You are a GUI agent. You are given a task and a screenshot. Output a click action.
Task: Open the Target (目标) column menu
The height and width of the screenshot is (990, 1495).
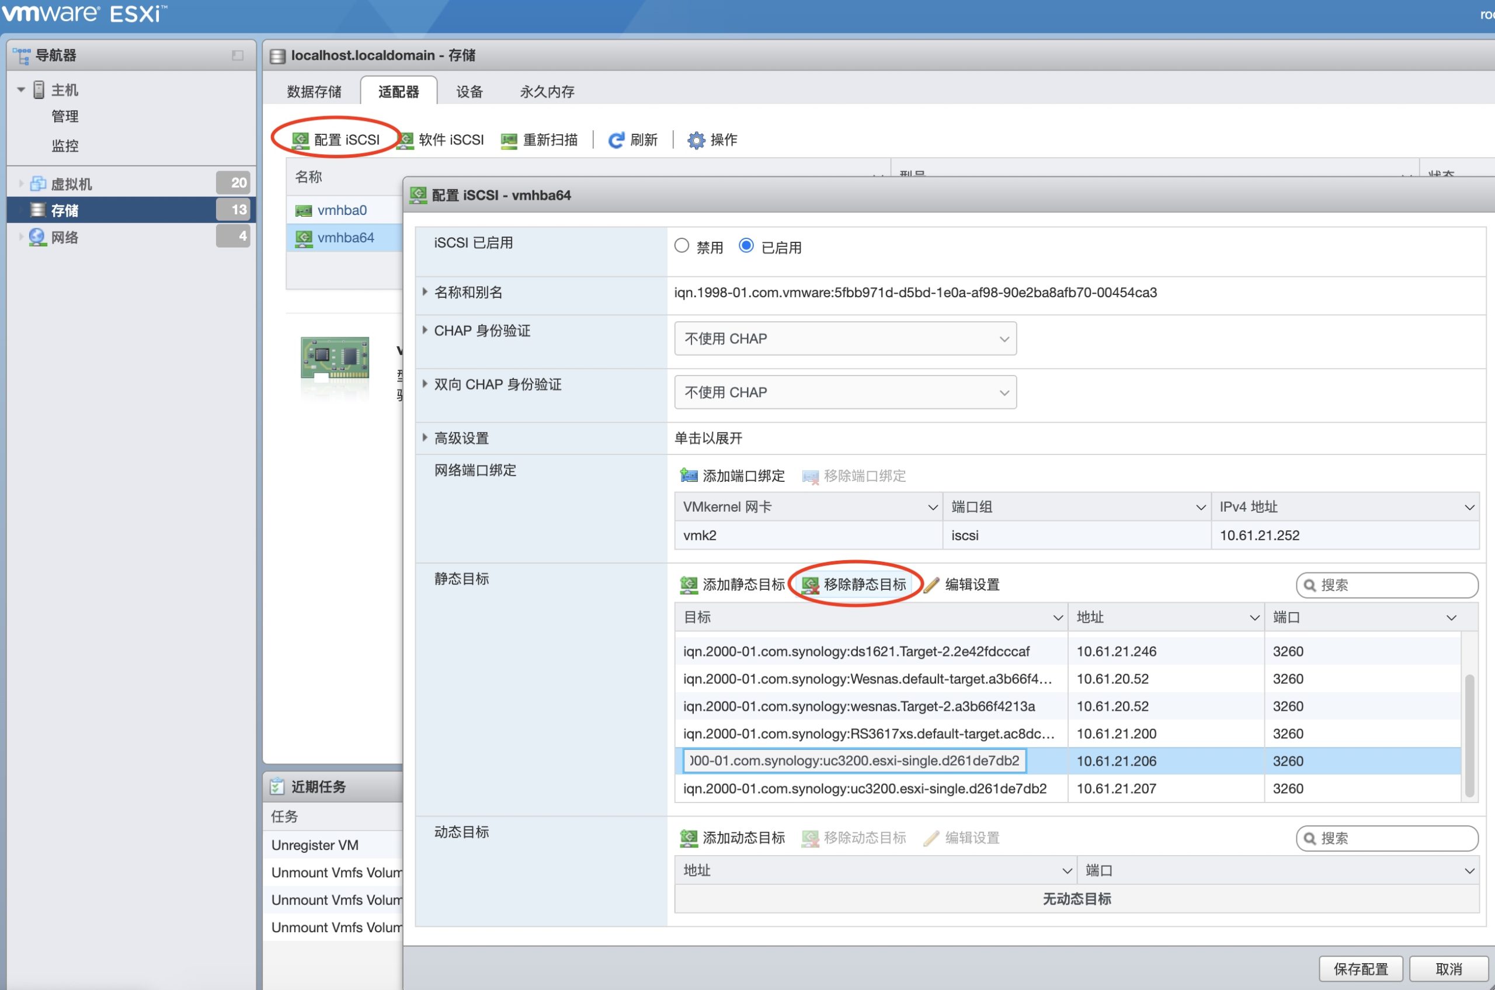(1058, 617)
